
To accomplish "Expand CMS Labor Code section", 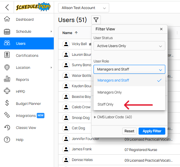I will (x=113, y=117).
